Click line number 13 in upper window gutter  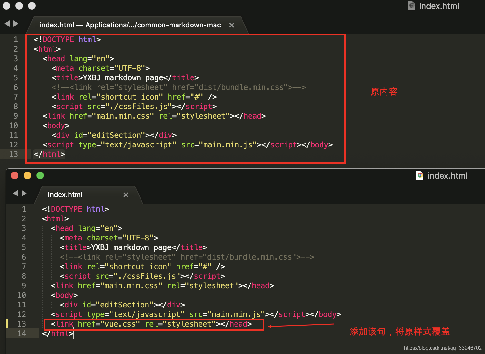click(13, 154)
